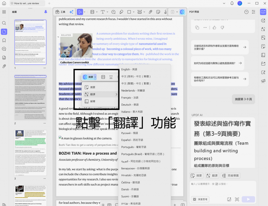Click the 工具 tools button
Screen dimensions: 268x206
[x=60, y=12]
